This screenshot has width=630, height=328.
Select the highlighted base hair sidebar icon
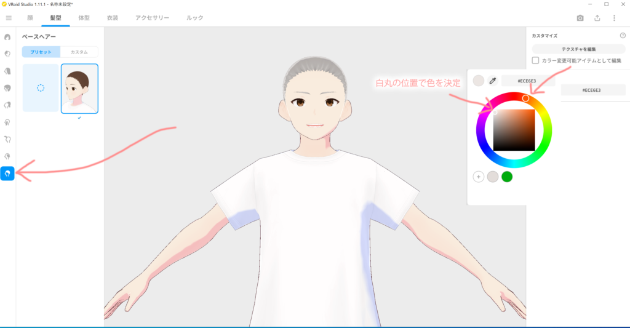7,174
